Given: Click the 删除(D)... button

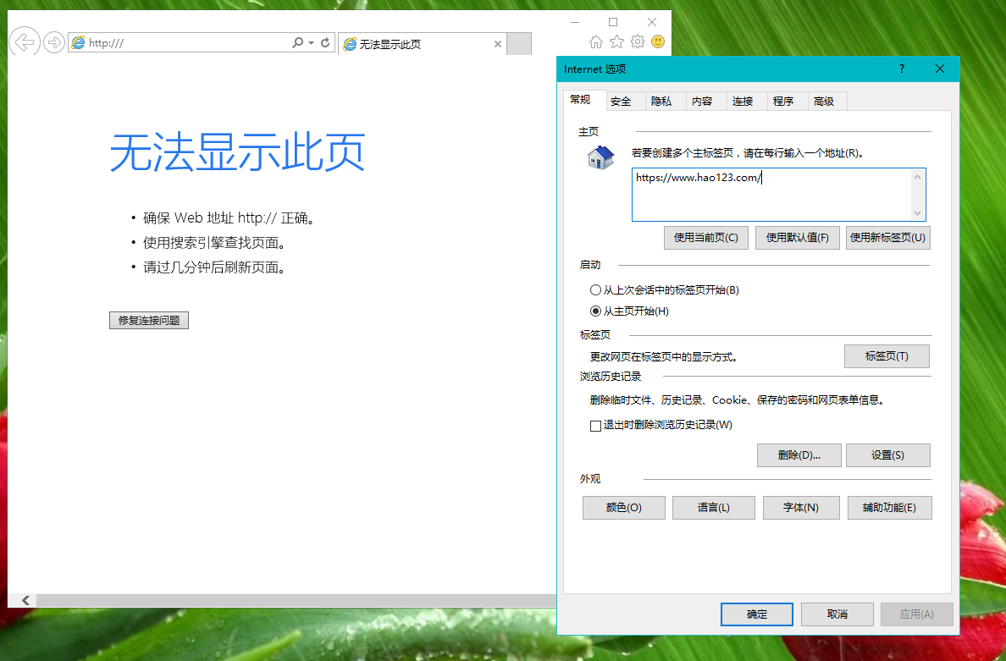Looking at the screenshot, I should (799, 454).
